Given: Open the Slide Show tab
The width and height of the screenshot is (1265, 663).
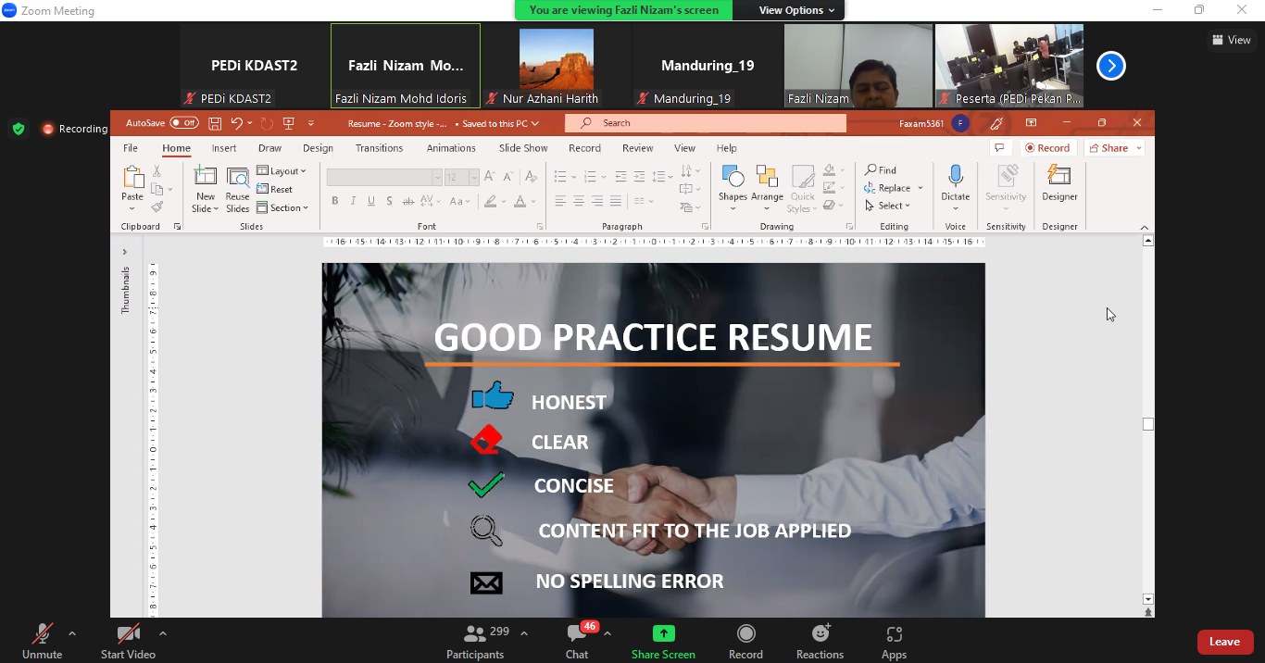Looking at the screenshot, I should (523, 148).
